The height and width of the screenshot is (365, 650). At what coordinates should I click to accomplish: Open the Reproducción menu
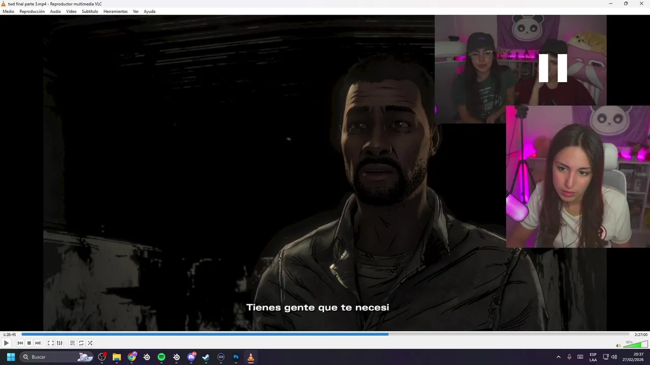32,11
